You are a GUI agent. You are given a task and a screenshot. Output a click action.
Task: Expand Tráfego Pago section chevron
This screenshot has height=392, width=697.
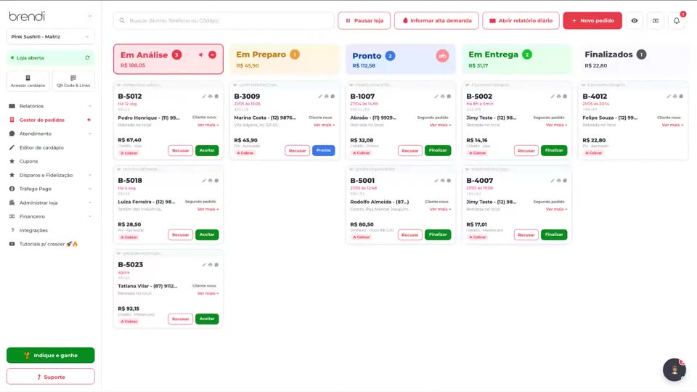(90, 189)
